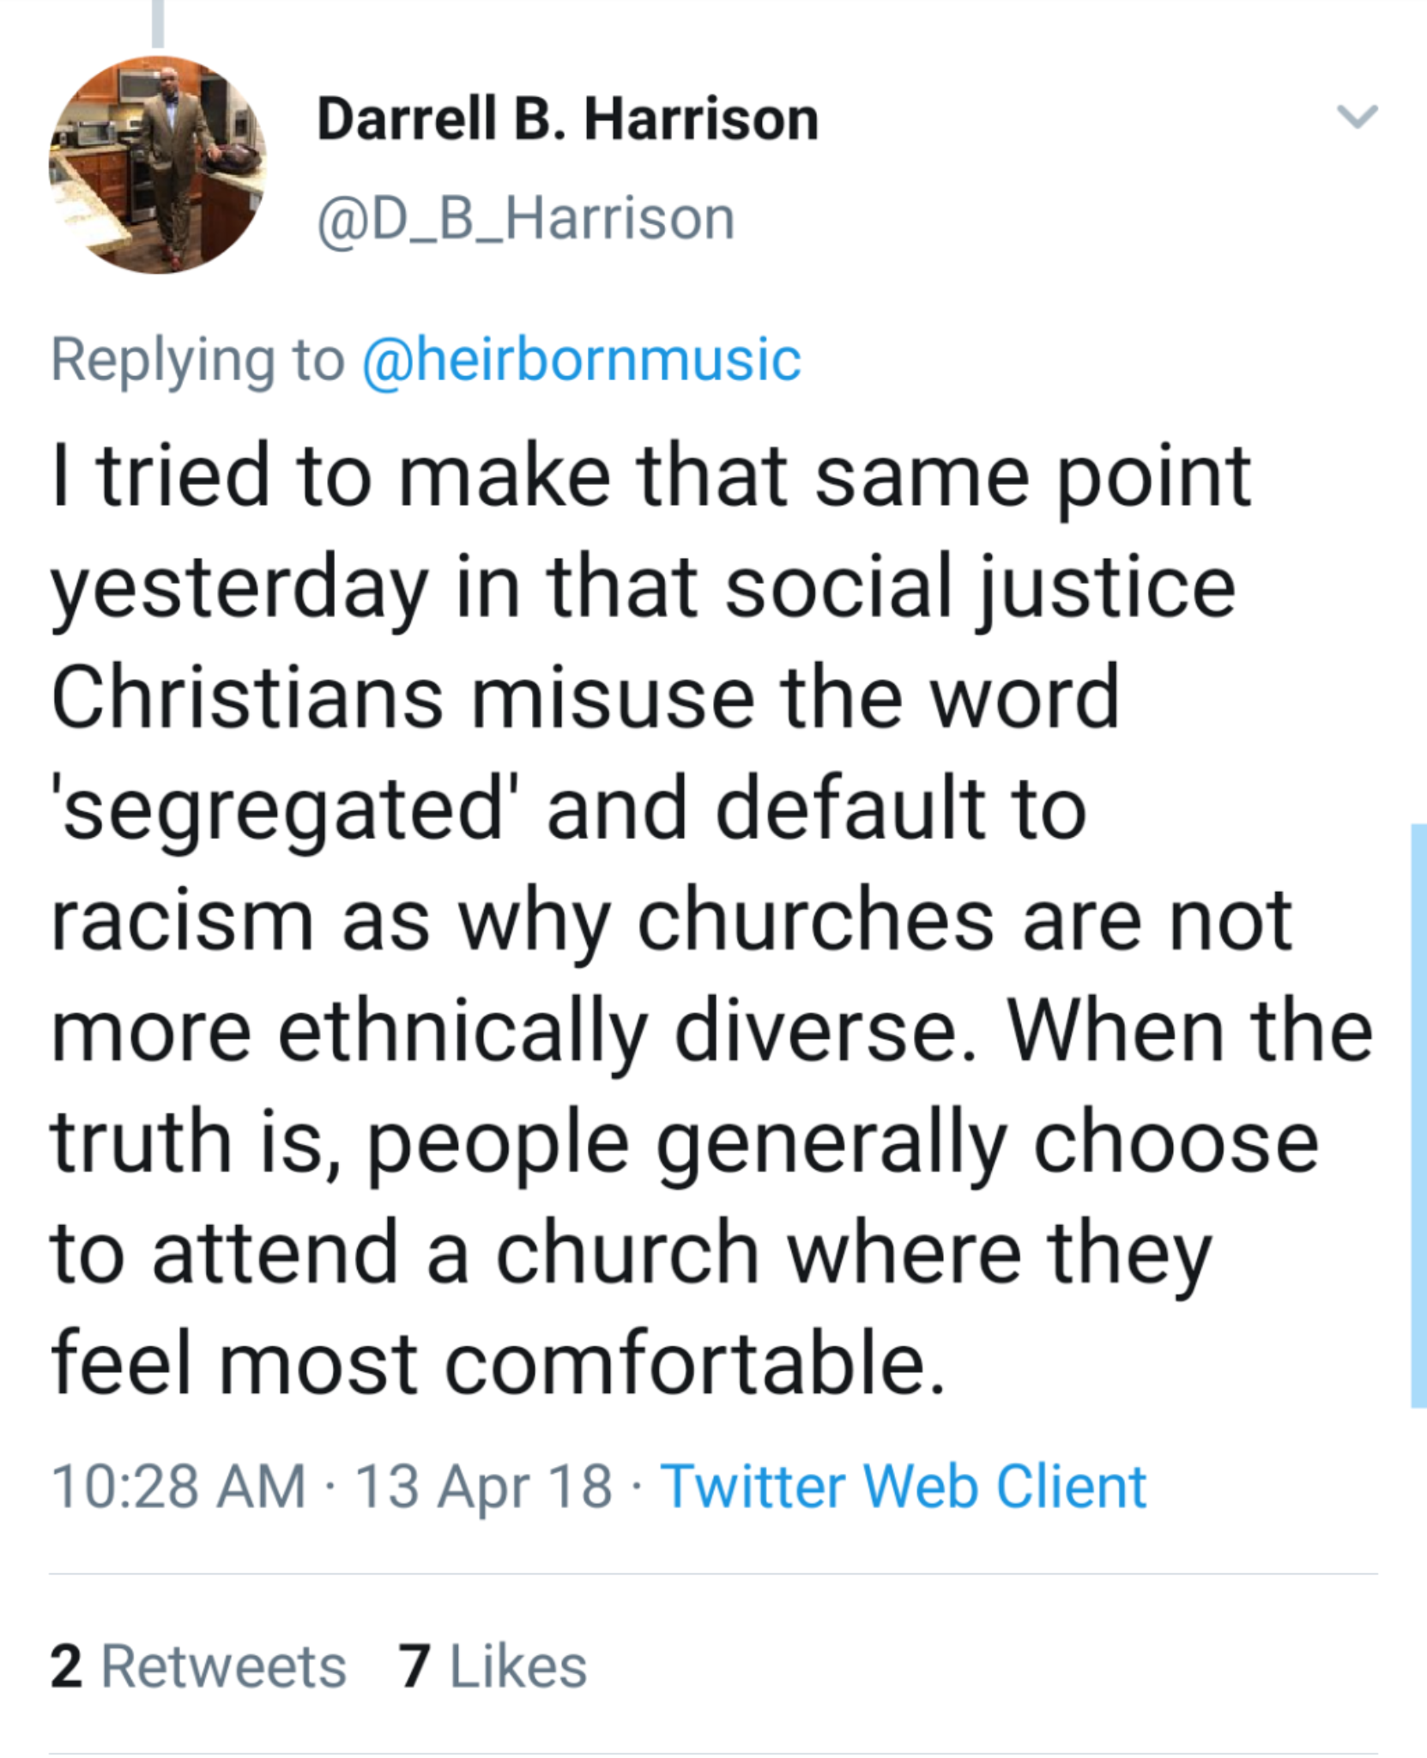This screenshot has height=1758, width=1427.
Task: Click the blue scroll indicator on right edge
Action: click(1418, 1116)
